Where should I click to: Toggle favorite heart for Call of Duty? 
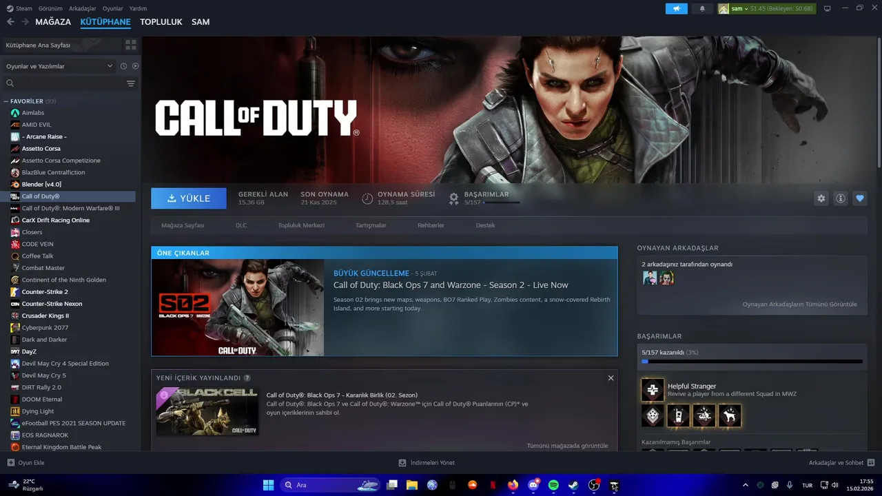(859, 198)
